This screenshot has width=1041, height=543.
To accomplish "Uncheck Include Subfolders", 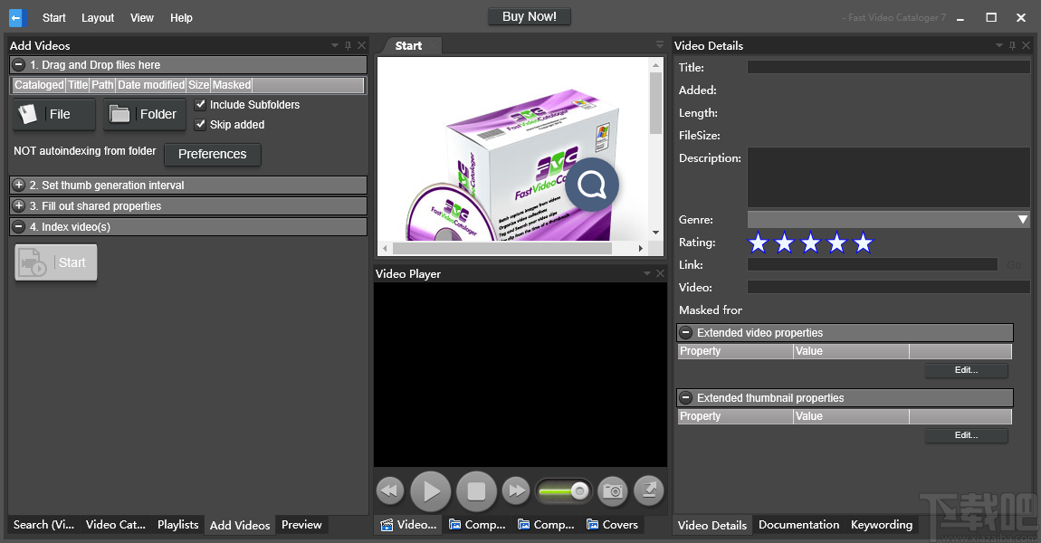I will (x=200, y=104).
